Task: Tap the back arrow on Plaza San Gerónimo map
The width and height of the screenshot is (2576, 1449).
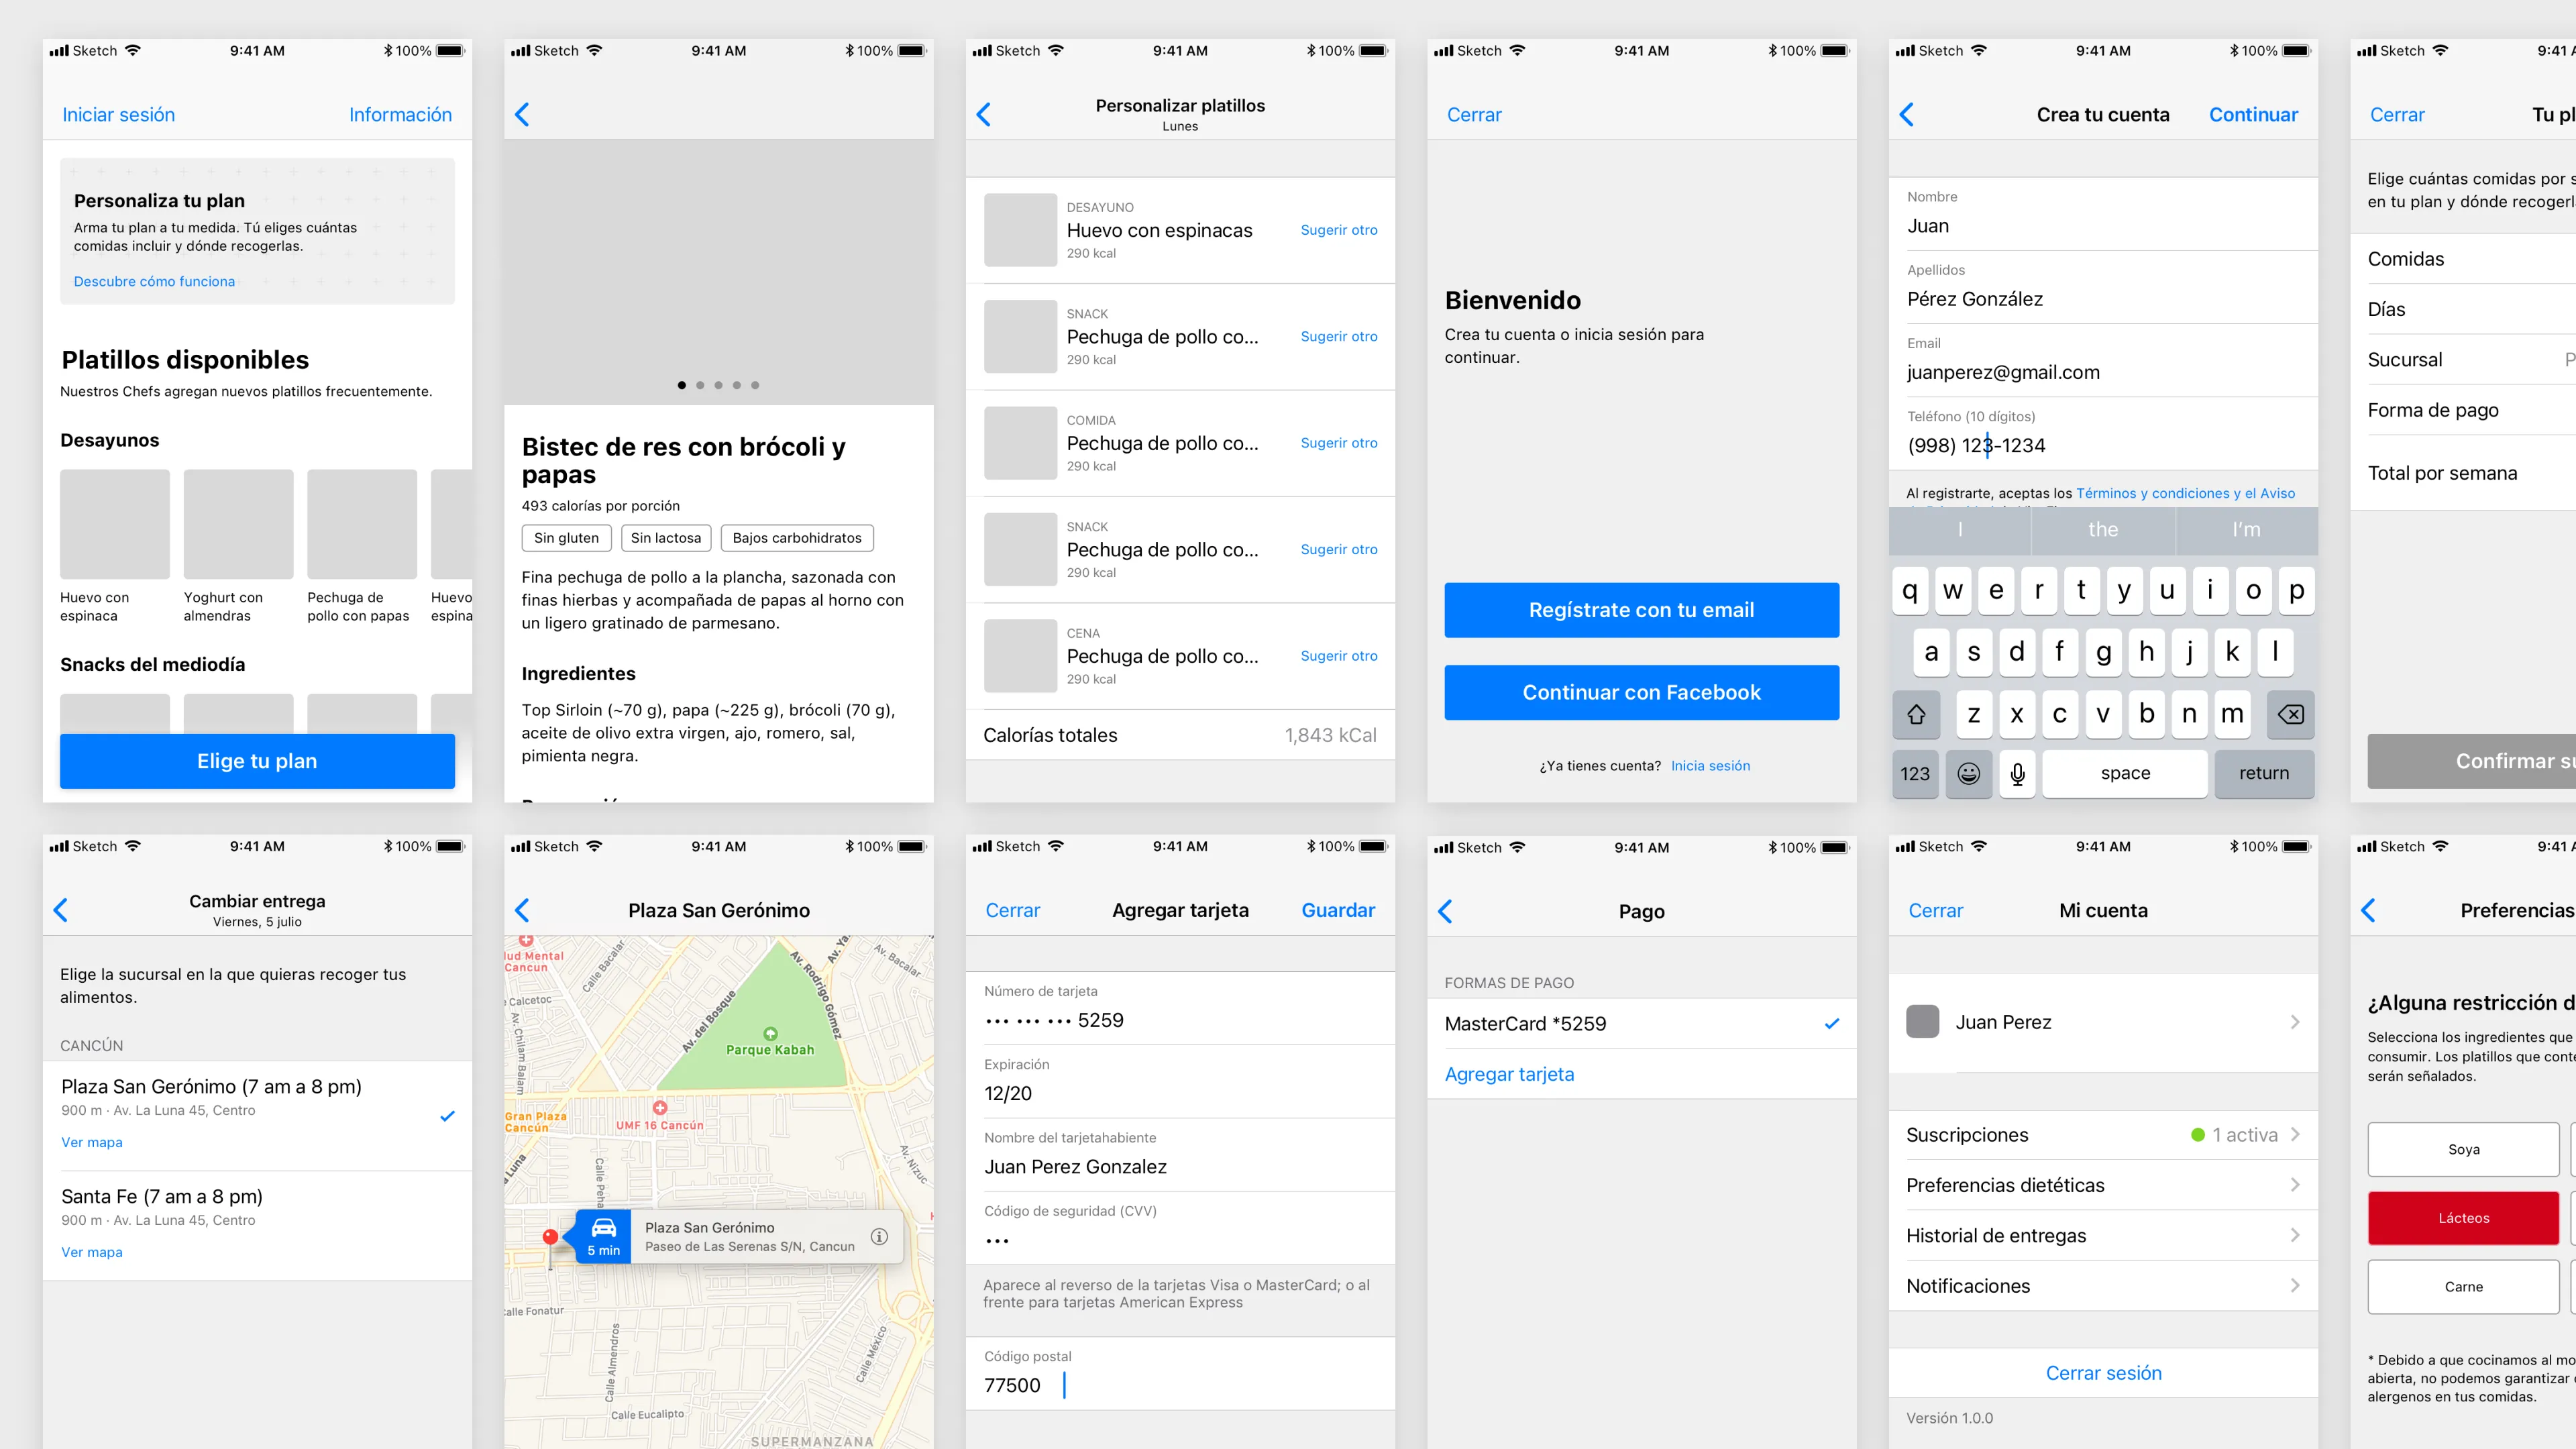Action: point(524,910)
